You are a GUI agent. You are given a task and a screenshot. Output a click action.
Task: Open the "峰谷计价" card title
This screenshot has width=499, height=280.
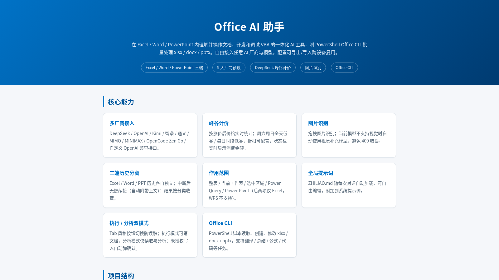219,123
